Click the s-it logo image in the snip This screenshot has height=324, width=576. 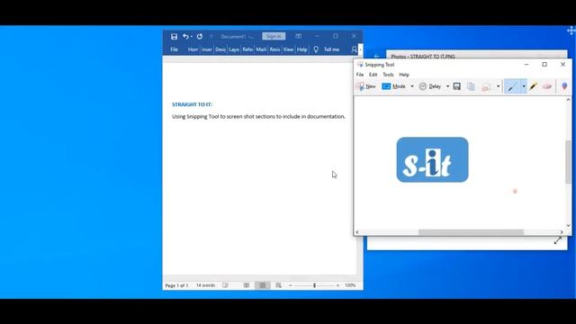pyautogui.click(x=432, y=160)
